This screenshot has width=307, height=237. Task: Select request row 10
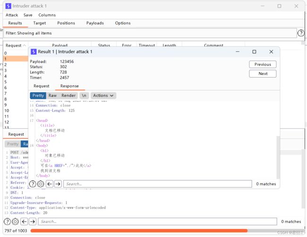click(16, 111)
